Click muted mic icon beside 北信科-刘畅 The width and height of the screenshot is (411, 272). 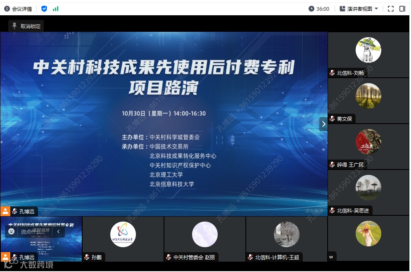point(332,73)
